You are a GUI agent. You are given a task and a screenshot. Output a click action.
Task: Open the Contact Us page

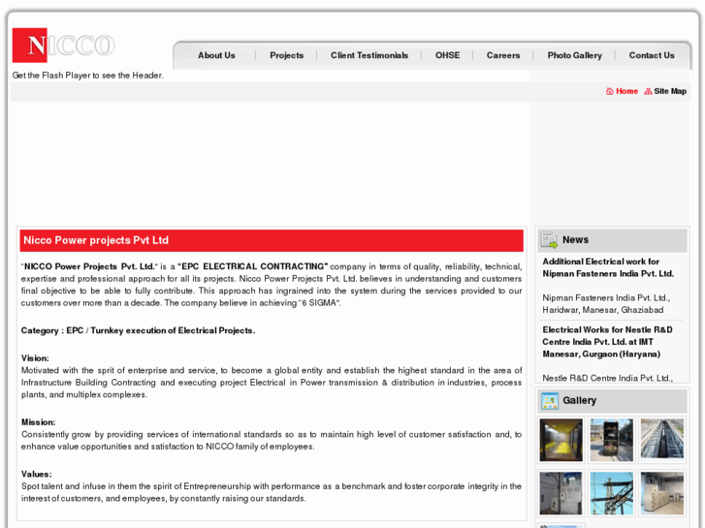click(652, 55)
